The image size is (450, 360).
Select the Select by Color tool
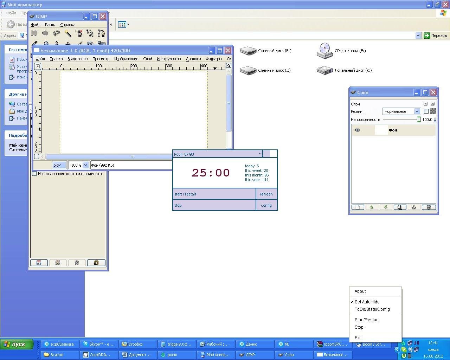(79, 33)
